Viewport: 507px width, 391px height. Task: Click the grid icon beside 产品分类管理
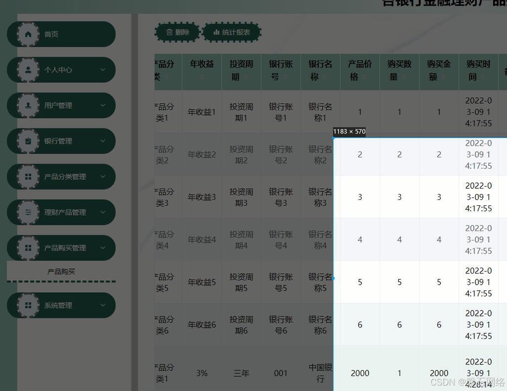(x=28, y=176)
